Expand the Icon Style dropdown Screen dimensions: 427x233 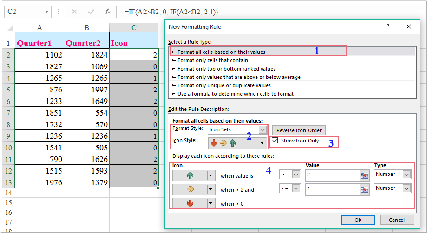263,143
